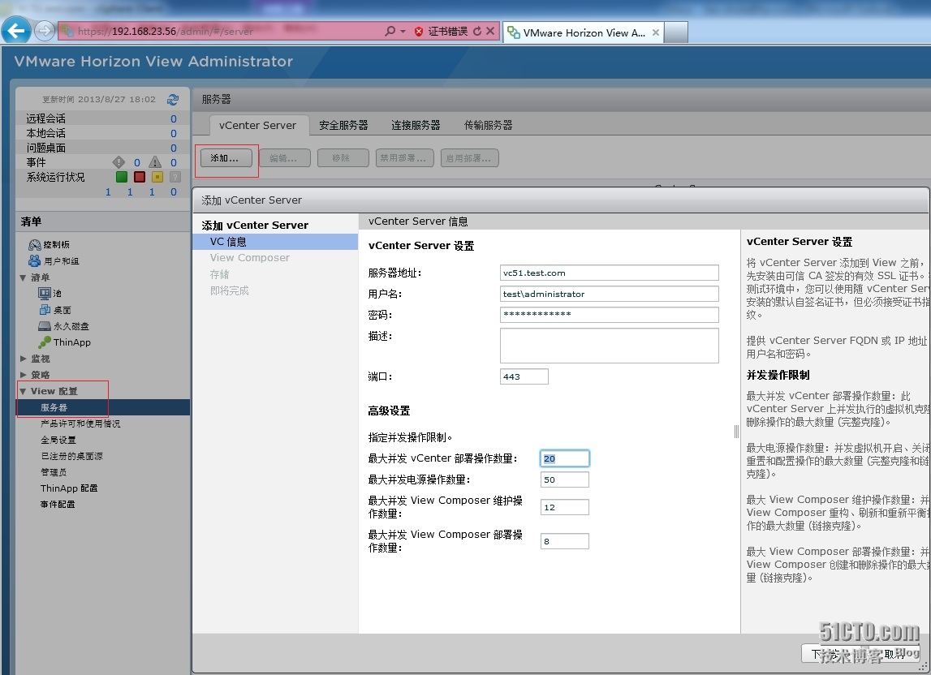
Task: Click the refresh update-time icon in sidebar
Action: click(173, 99)
